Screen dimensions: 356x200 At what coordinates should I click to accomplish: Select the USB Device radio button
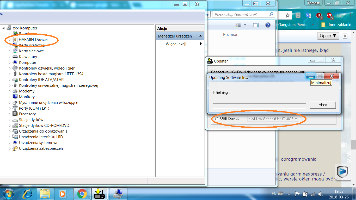pyautogui.click(x=217, y=119)
